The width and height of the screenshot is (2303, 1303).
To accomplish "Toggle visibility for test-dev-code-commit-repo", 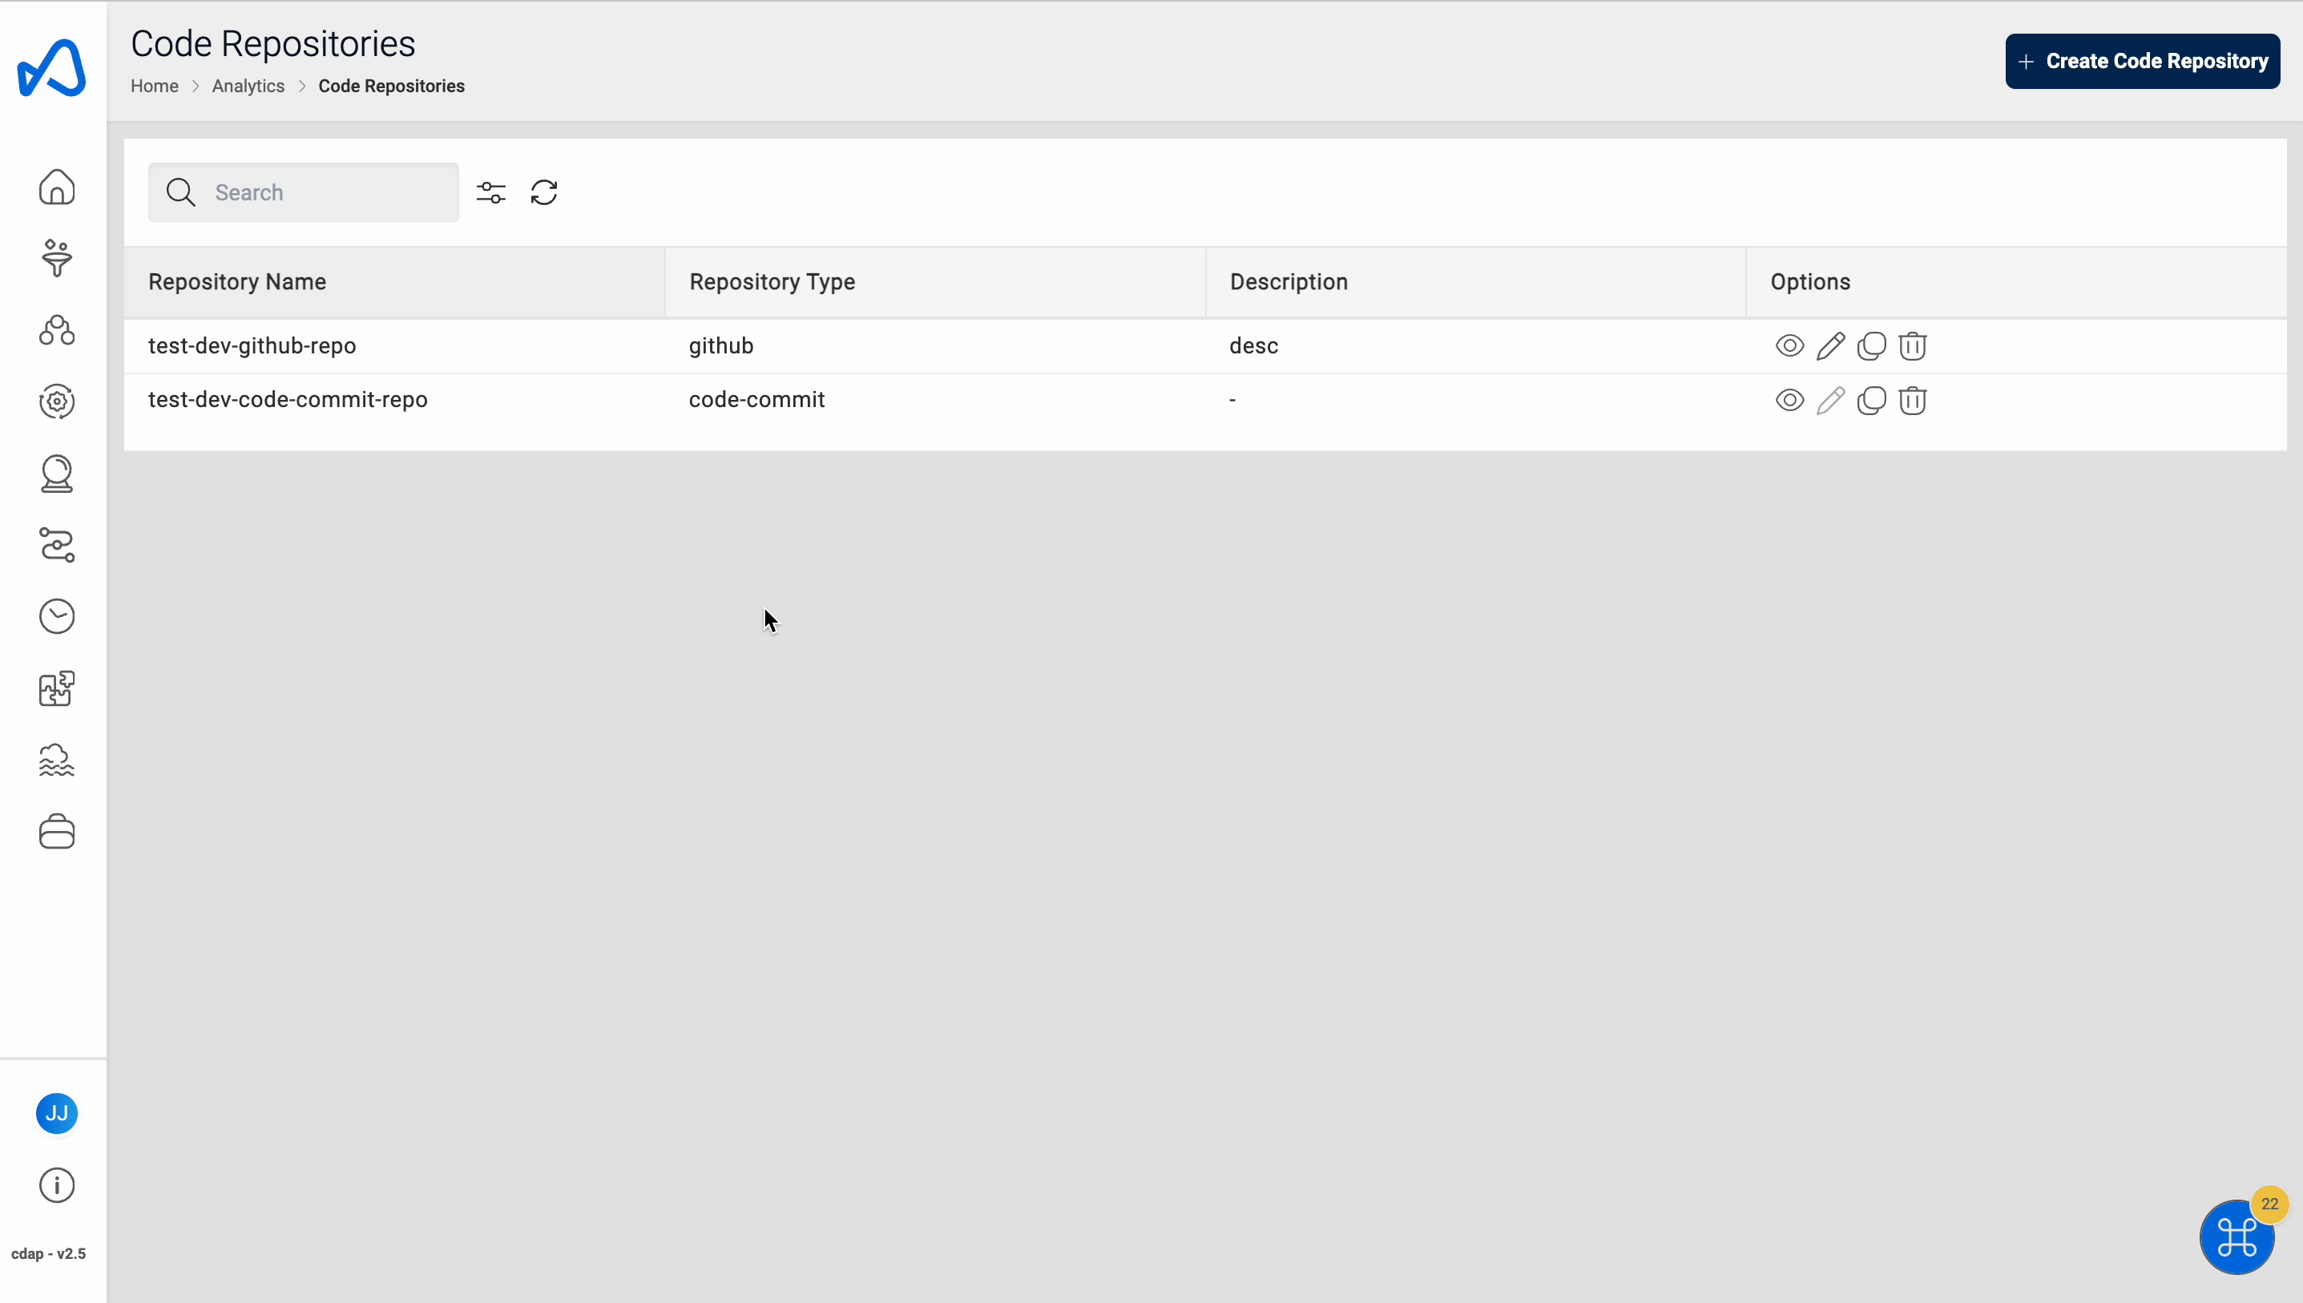I will (x=1789, y=398).
